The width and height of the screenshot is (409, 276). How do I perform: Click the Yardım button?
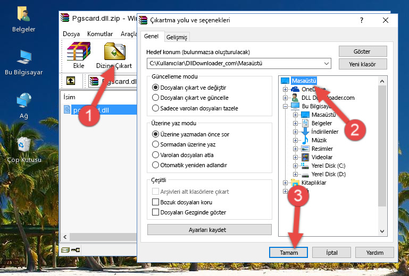click(374, 253)
